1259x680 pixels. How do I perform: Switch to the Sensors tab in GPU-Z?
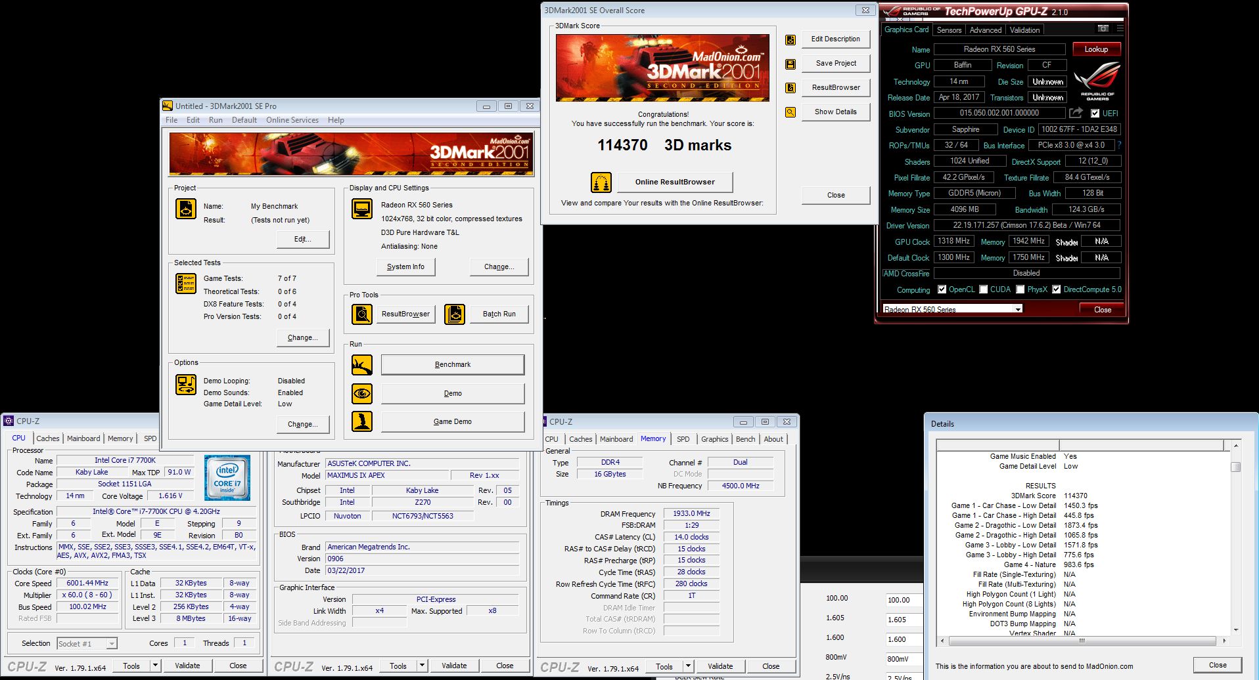(949, 30)
